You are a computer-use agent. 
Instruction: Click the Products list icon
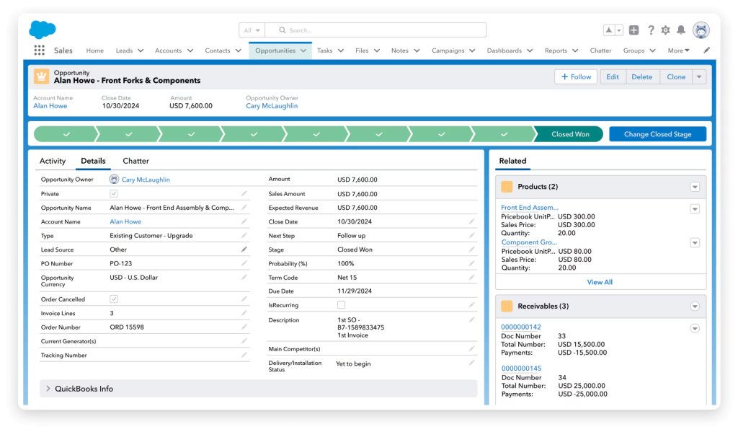507,187
